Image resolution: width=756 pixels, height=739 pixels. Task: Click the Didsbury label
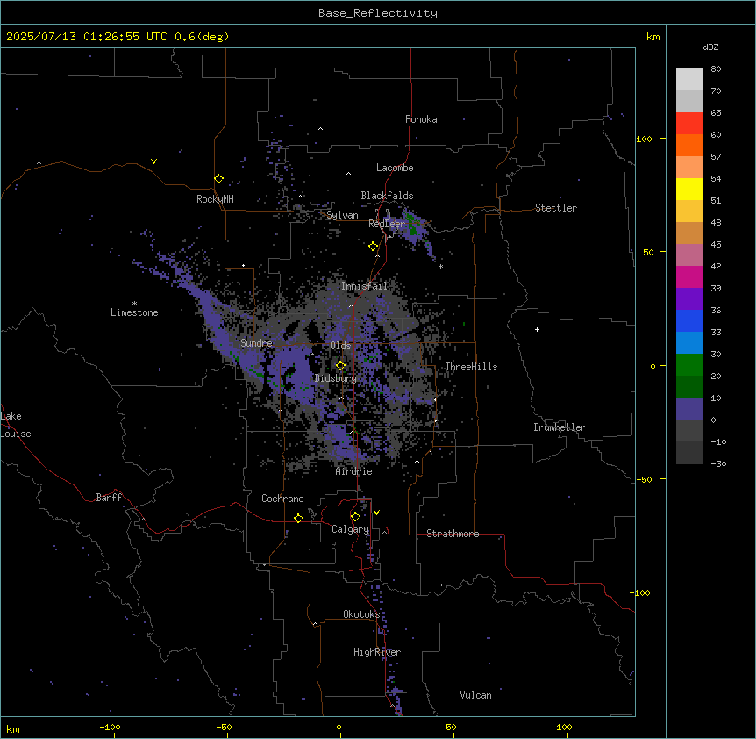(336, 378)
